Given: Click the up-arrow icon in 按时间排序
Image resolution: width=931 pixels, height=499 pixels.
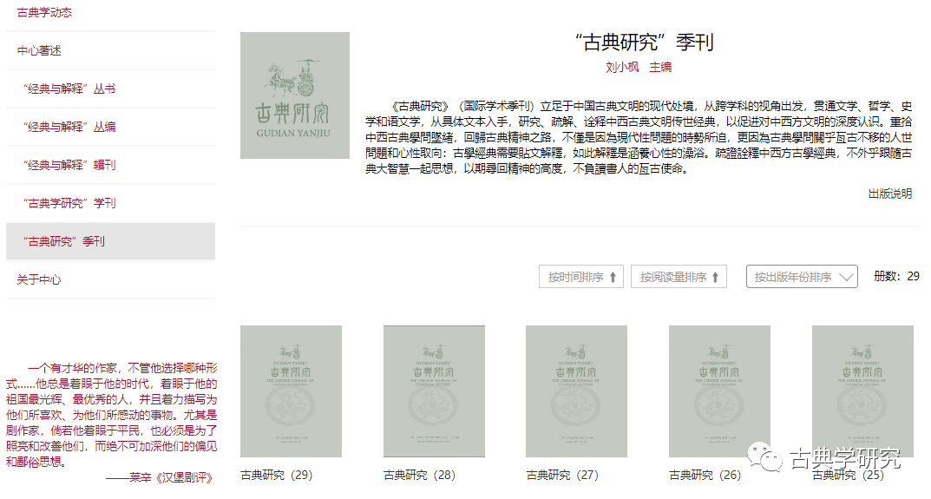Looking at the screenshot, I should tap(613, 277).
